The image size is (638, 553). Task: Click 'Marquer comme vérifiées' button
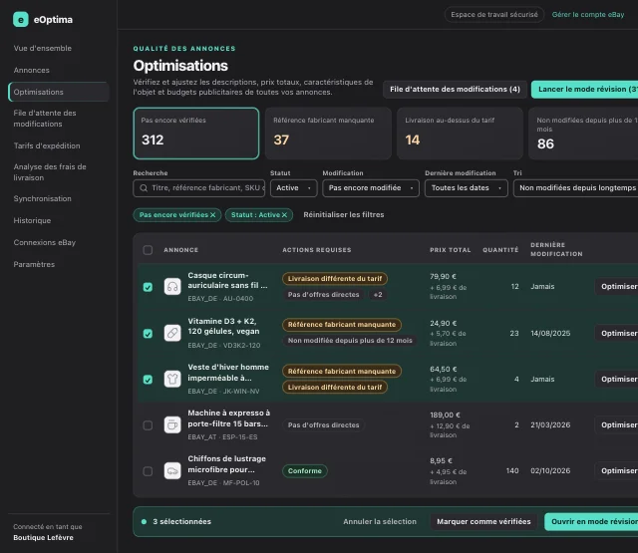(483, 522)
